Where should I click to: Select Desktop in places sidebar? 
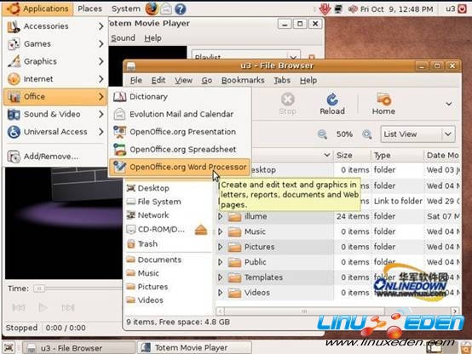pos(169,188)
